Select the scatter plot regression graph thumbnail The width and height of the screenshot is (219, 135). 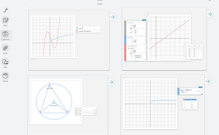[169, 37]
